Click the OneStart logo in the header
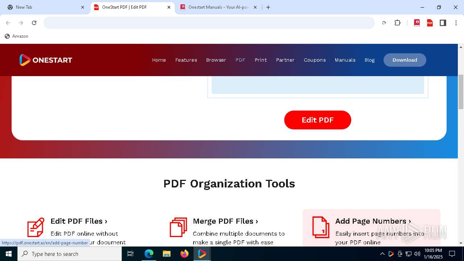Screen dimensions: 464x261 (x=46, y=60)
